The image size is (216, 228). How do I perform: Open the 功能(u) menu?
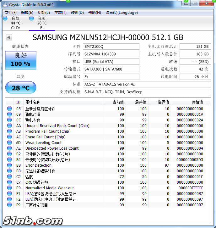pos(44,13)
